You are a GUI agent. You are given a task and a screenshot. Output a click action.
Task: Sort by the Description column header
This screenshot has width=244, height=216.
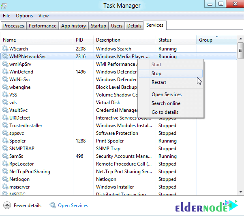(125, 40)
